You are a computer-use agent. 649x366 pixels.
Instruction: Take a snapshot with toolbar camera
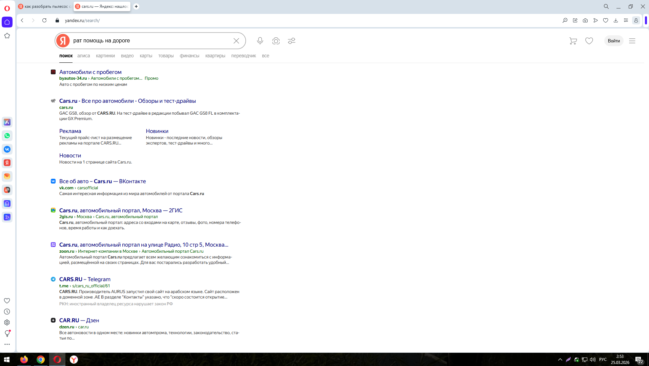coord(585,20)
